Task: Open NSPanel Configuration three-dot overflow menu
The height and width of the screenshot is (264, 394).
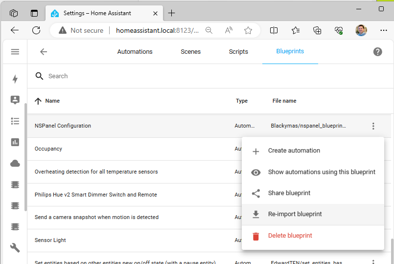Action: point(373,126)
